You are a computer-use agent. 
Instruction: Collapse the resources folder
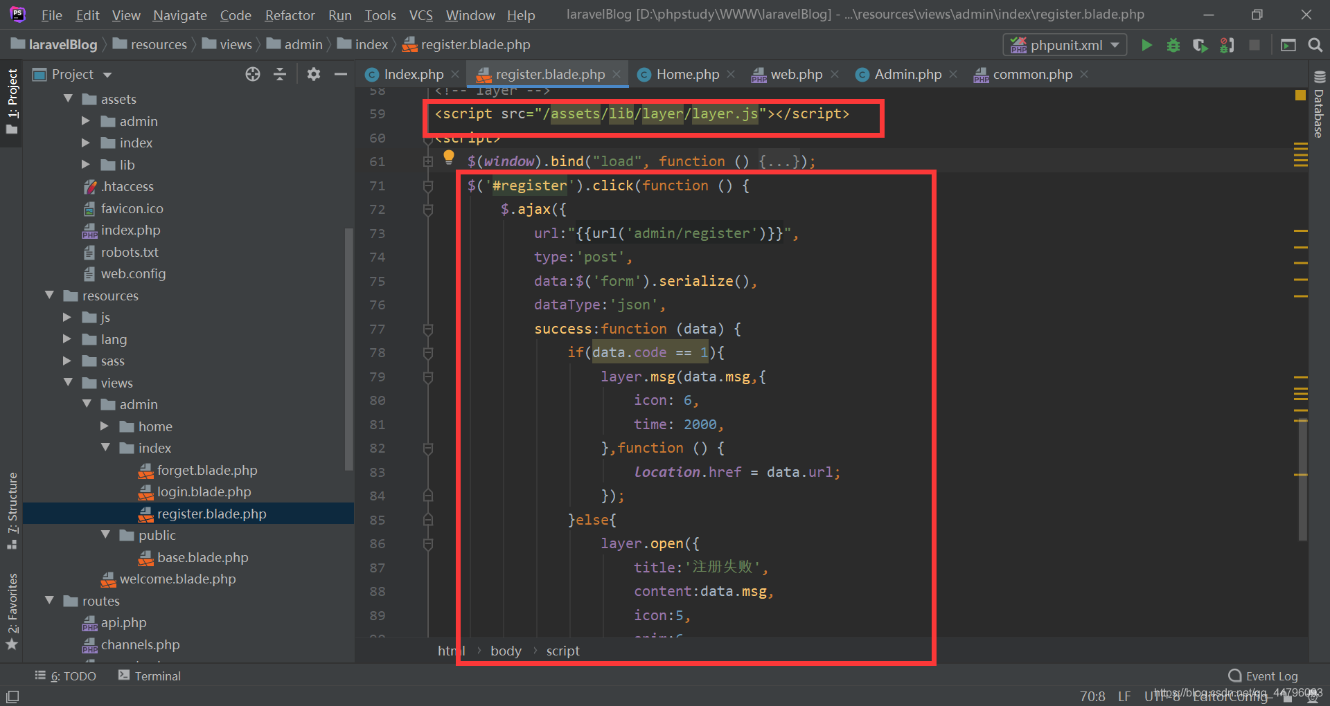click(x=49, y=296)
